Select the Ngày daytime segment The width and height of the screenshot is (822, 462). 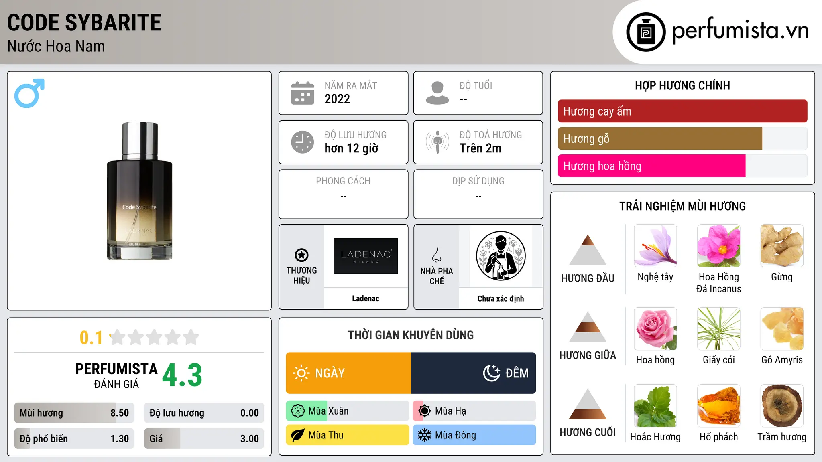pyautogui.click(x=348, y=373)
